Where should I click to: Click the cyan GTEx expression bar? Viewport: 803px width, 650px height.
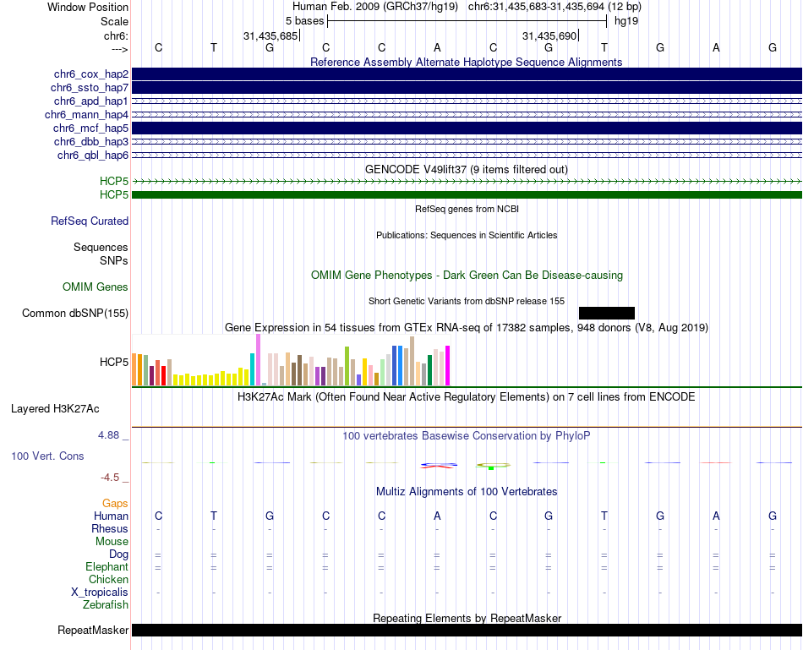point(252,369)
